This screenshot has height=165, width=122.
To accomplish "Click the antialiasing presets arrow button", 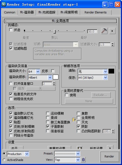I will [112, 31].
